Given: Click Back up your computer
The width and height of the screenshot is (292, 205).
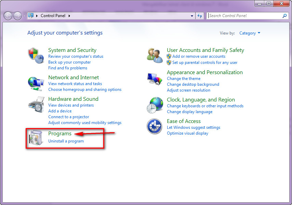Looking at the screenshot, I should [69, 62].
